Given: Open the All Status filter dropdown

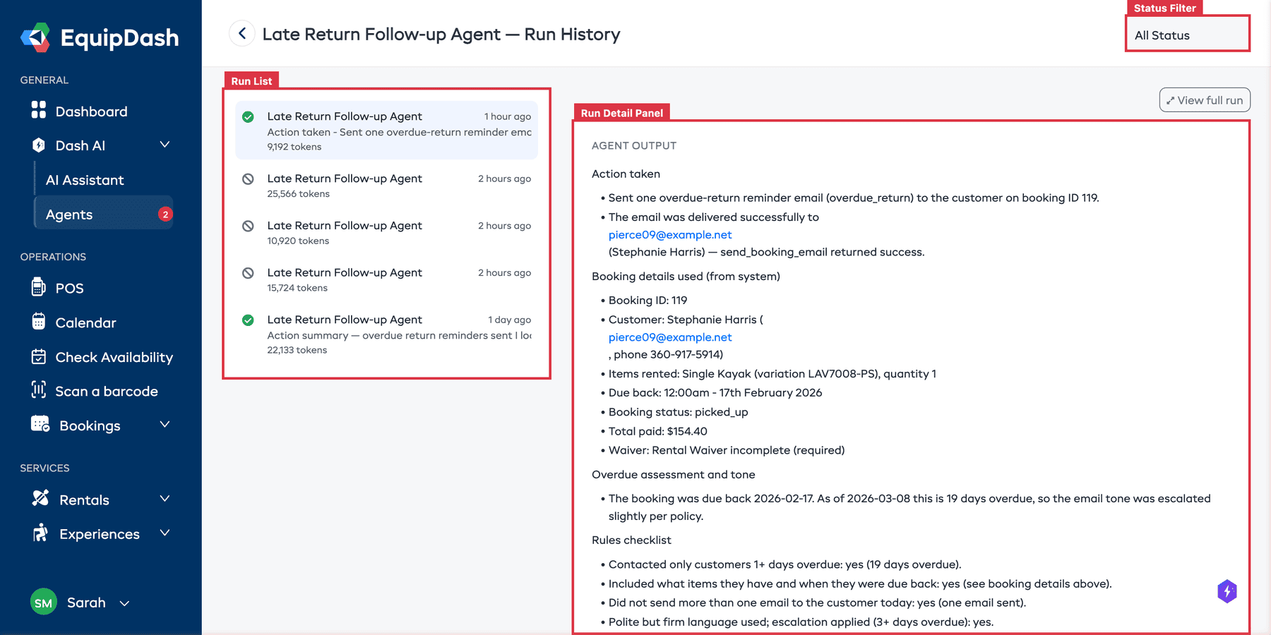Looking at the screenshot, I should (x=1187, y=35).
